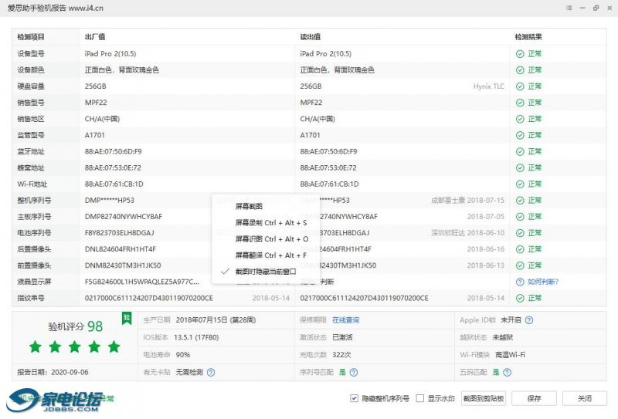
Task: Click factory Bluetooth address 88:AE:07:50:6D:F9
Action: point(113,151)
